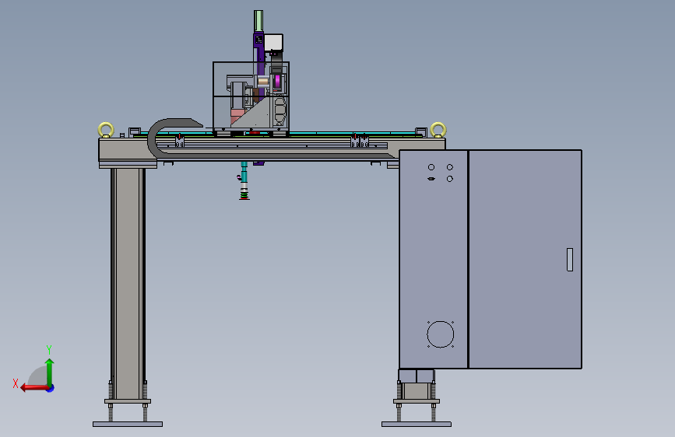Select the cabinet door handle
Image resolution: width=675 pixels, height=437 pixels.
click(x=570, y=260)
